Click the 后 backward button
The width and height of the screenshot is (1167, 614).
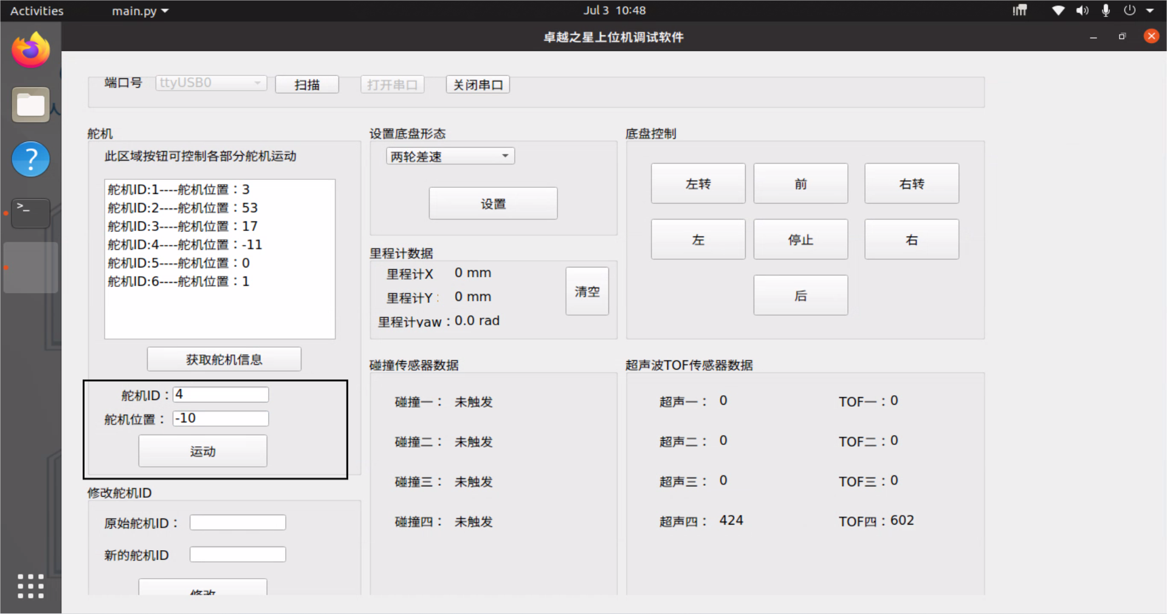click(800, 295)
